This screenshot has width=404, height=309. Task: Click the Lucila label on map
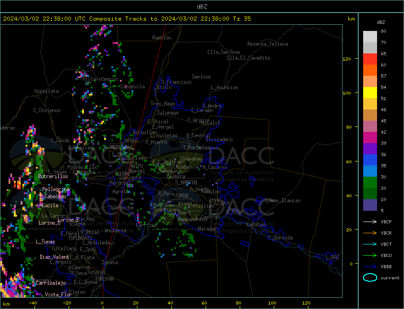pos(50,205)
